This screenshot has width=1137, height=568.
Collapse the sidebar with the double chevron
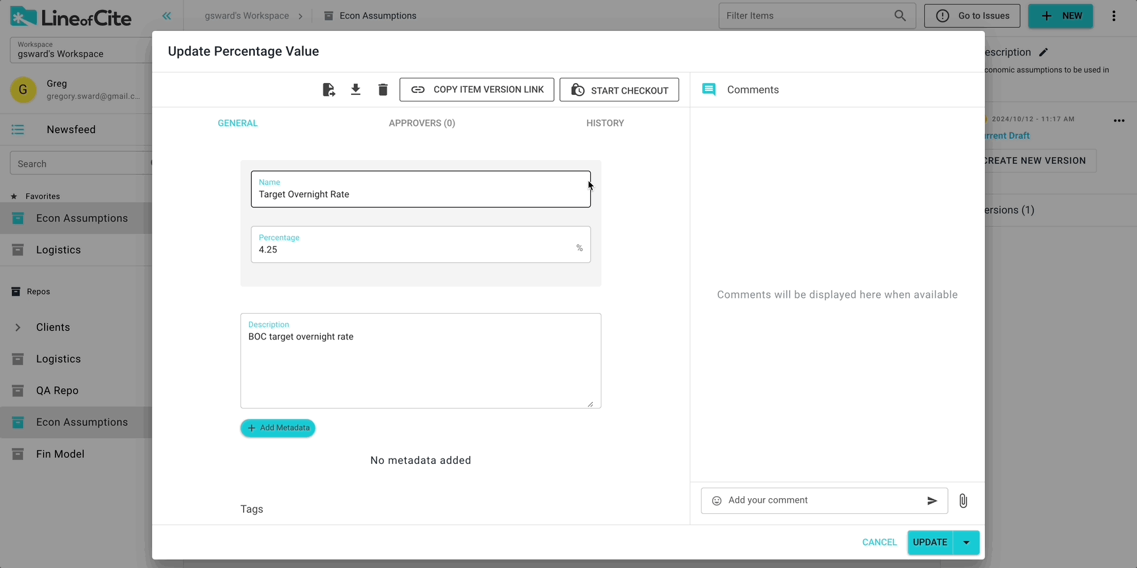[167, 16]
